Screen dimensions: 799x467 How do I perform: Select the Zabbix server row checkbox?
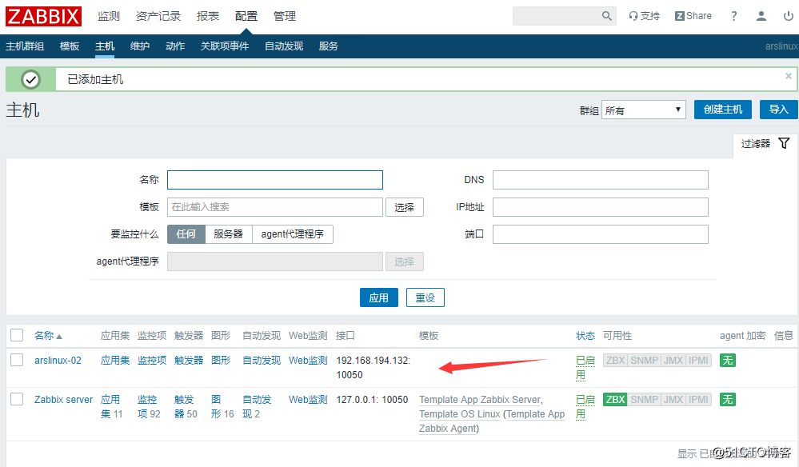click(x=17, y=399)
